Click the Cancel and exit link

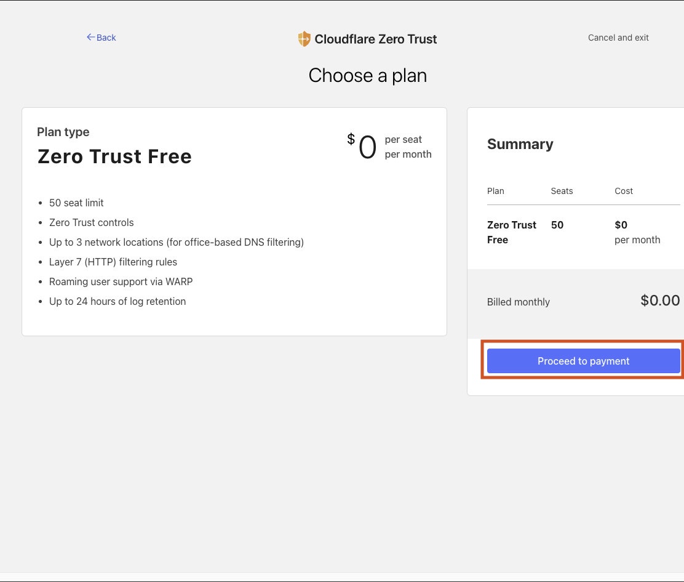(618, 38)
